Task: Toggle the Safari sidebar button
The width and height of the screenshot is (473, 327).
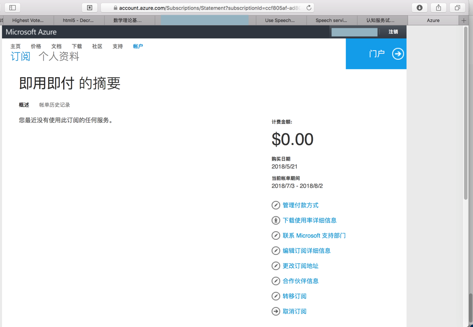Action: click(x=12, y=8)
